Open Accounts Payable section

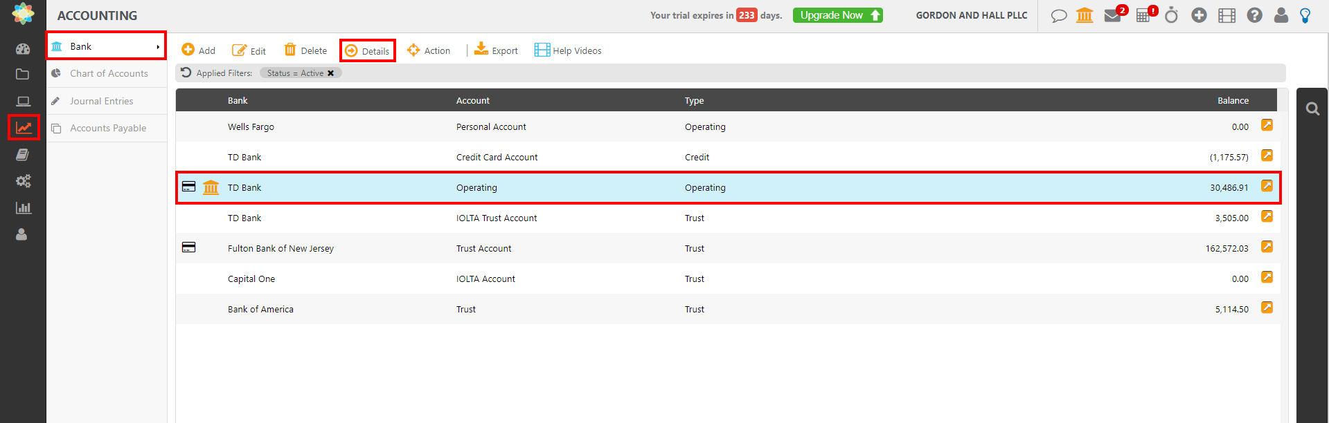[x=107, y=128]
